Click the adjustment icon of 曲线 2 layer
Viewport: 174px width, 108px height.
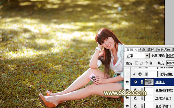coord(135,82)
